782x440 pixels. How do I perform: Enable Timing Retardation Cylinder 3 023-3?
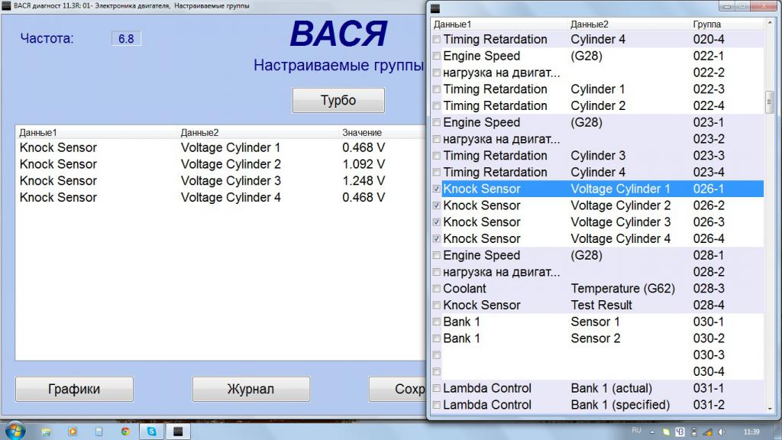pos(436,156)
